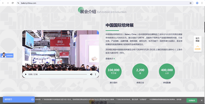Open 官方客服 customer service
205x104 pixels.
pyautogui.click(x=197, y=39)
